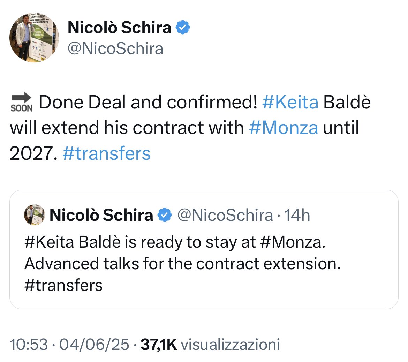Click #transfers text inside quoted tweet
This screenshot has height=362, width=408.
[x=63, y=285]
